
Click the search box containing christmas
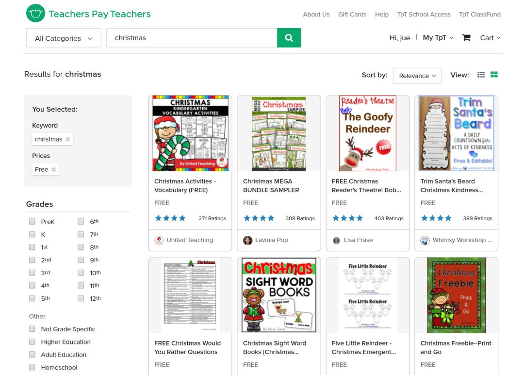[x=192, y=38]
